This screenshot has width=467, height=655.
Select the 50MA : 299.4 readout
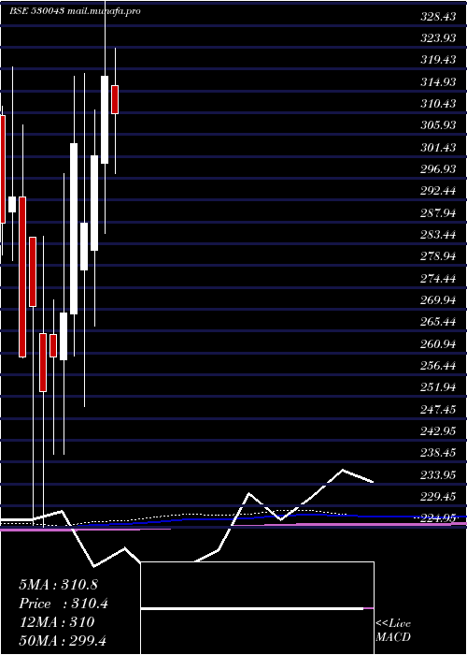tap(62, 641)
